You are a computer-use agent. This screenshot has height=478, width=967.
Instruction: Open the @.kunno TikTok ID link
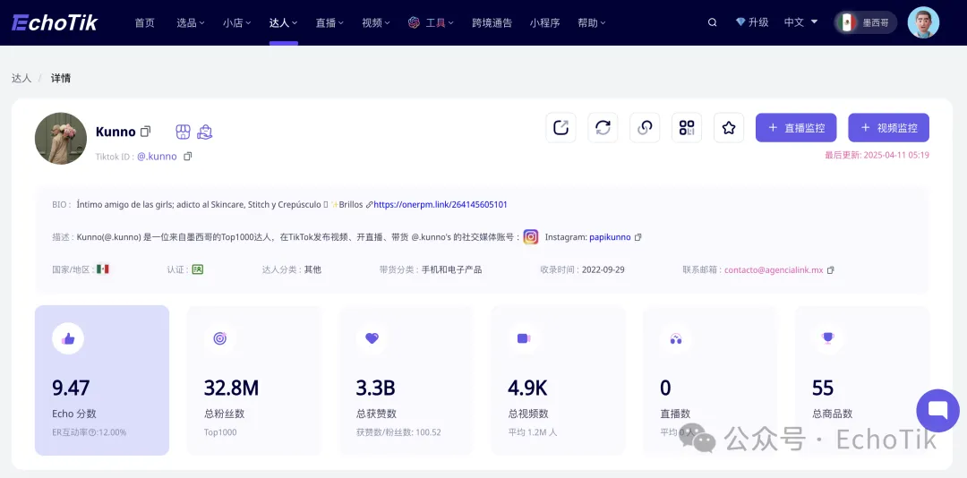(x=157, y=157)
